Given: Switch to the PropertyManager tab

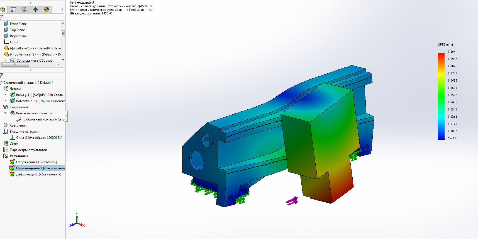Looking at the screenshot, I should pyautogui.click(x=13, y=10).
